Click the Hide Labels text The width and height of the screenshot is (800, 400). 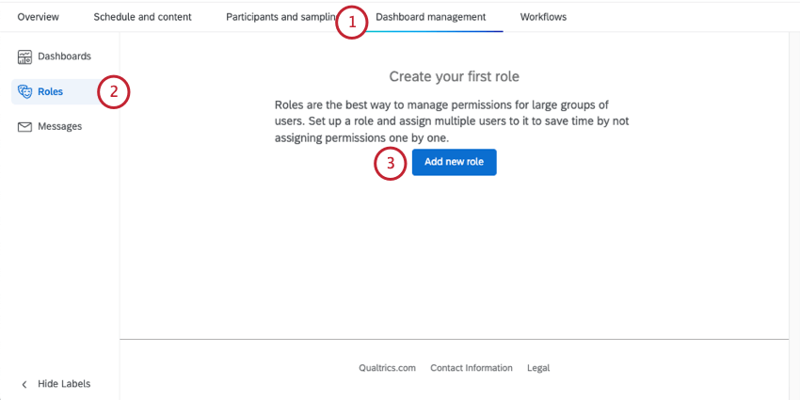point(64,384)
